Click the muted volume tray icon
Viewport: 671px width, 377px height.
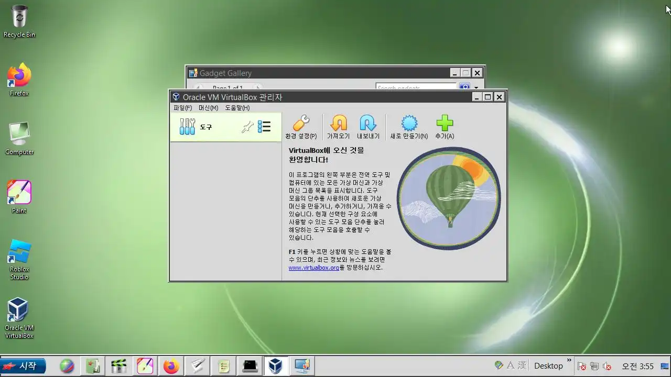[x=608, y=366]
